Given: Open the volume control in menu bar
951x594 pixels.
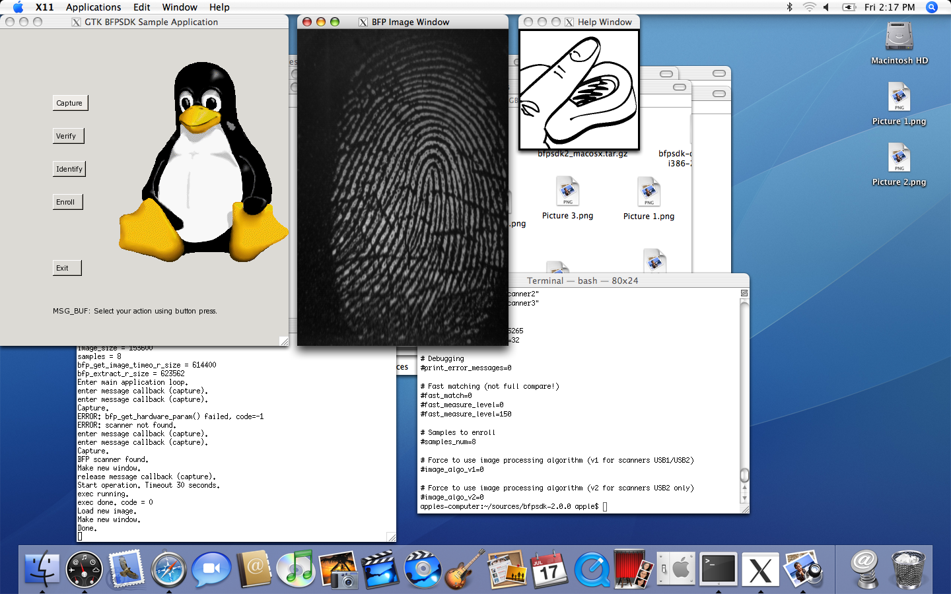Looking at the screenshot, I should point(826,7).
